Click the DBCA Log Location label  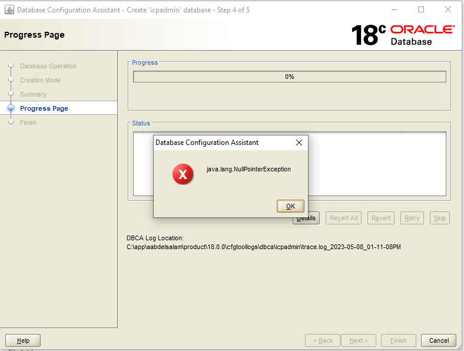click(x=155, y=238)
